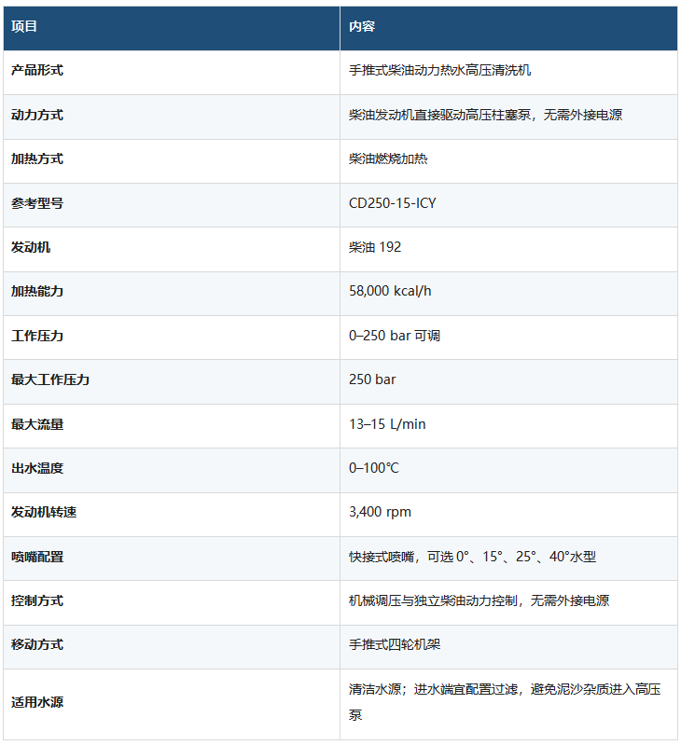Click the 手推式柴油动力热水高压清洗机 cell

coord(508,72)
